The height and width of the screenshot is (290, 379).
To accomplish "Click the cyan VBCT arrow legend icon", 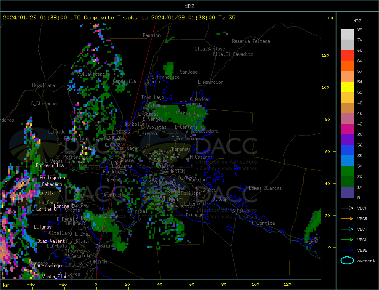I will (x=347, y=229).
